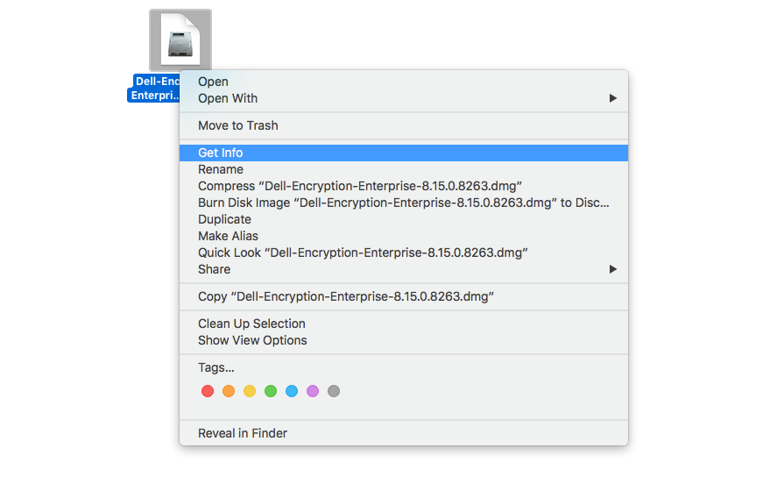Image resolution: width=763 pixels, height=477 pixels.
Task: Apply the purple tag color
Action: tap(313, 391)
